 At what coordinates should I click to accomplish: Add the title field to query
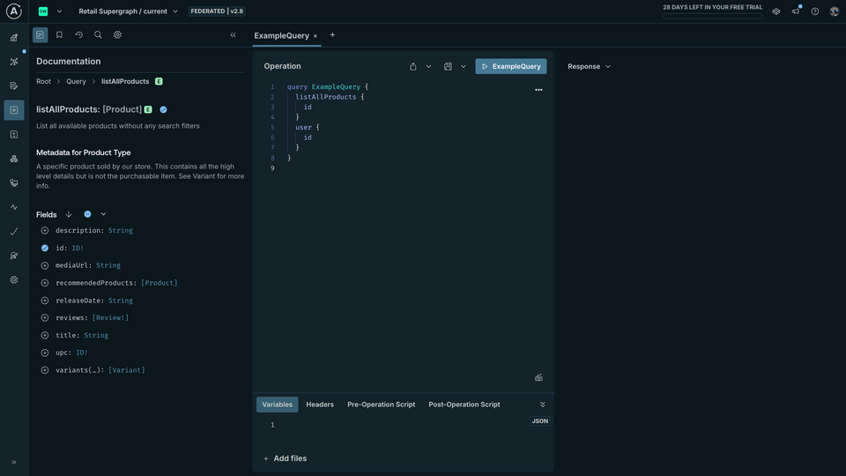click(45, 335)
